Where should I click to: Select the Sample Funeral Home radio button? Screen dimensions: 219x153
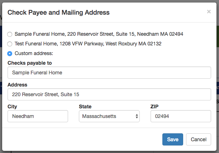tap(10, 34)
